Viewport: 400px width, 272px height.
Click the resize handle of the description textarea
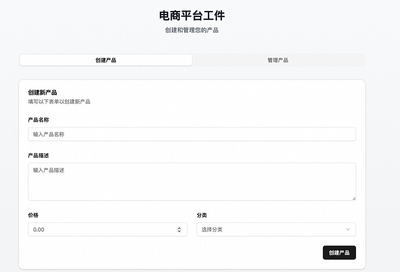(353, 198)
